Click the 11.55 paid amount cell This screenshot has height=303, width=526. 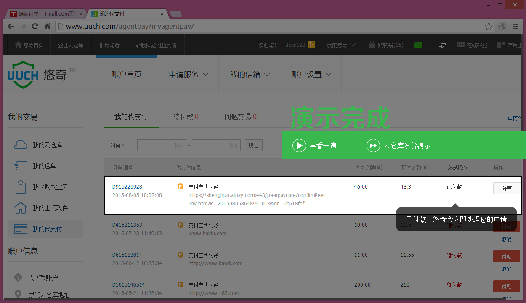pos(408,255)
